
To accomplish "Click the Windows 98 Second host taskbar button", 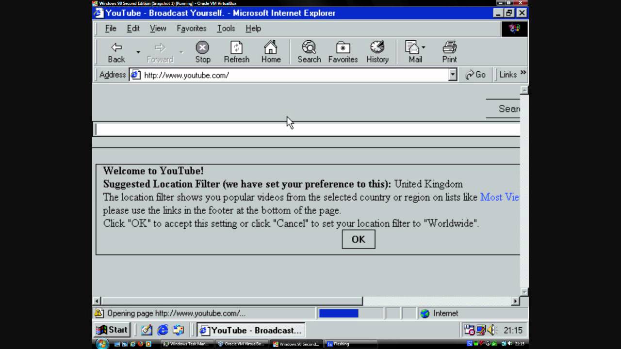I will coord(296,344).
